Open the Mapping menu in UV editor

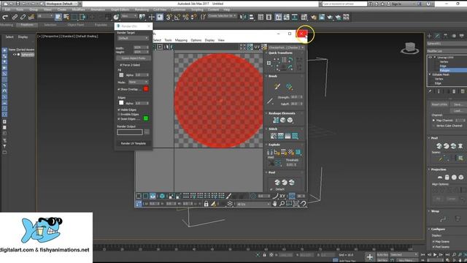pyautogui.click(x=181, y=40)
